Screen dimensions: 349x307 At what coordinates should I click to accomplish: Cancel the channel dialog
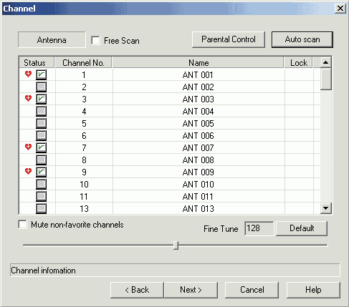pos(252,290)
